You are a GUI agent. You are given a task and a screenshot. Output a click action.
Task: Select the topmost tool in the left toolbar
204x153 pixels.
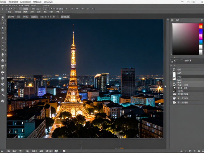[x=3, y=17]
